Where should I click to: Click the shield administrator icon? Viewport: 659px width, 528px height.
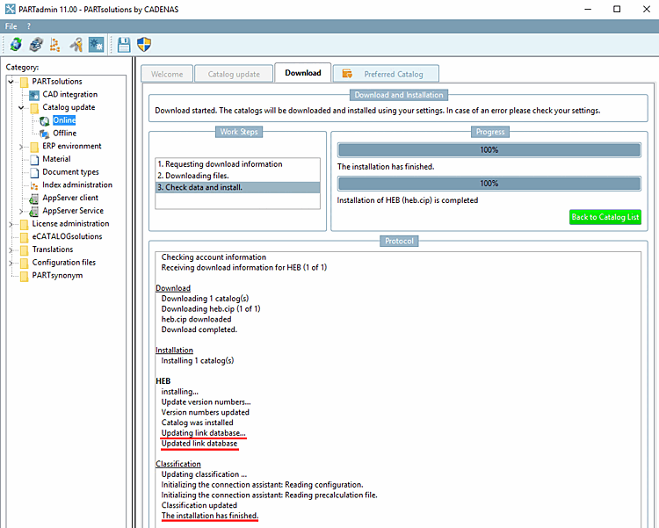tap(144, 44)
